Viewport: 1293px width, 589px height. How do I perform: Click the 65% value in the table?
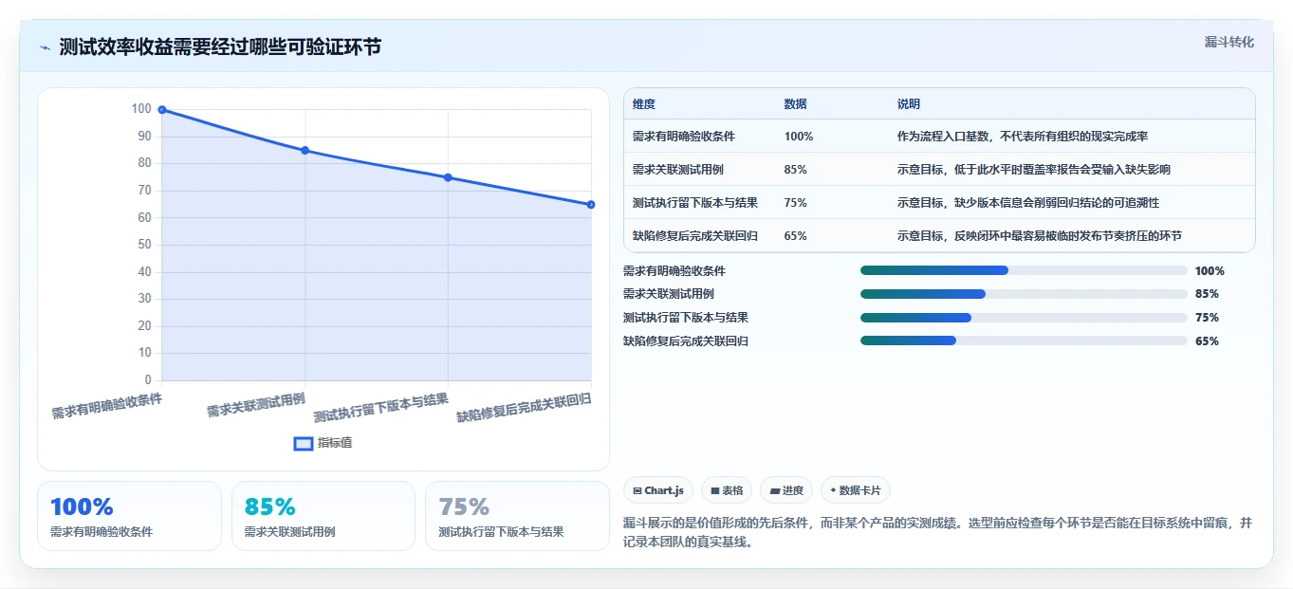point(796,236)
